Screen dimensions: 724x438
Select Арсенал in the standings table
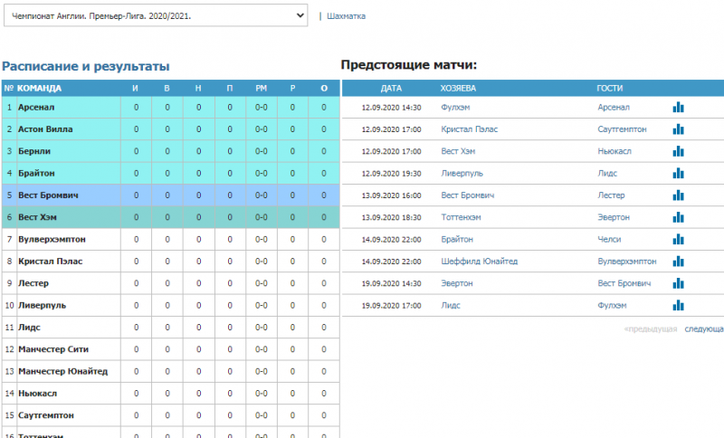(36, 108)
